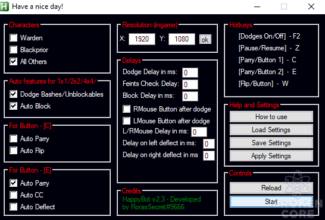Viewport: 325px width, 220px height.
Task: Enable Auto Flip for Button [C]
Action: pyautogui.click(x=14, y=151)
